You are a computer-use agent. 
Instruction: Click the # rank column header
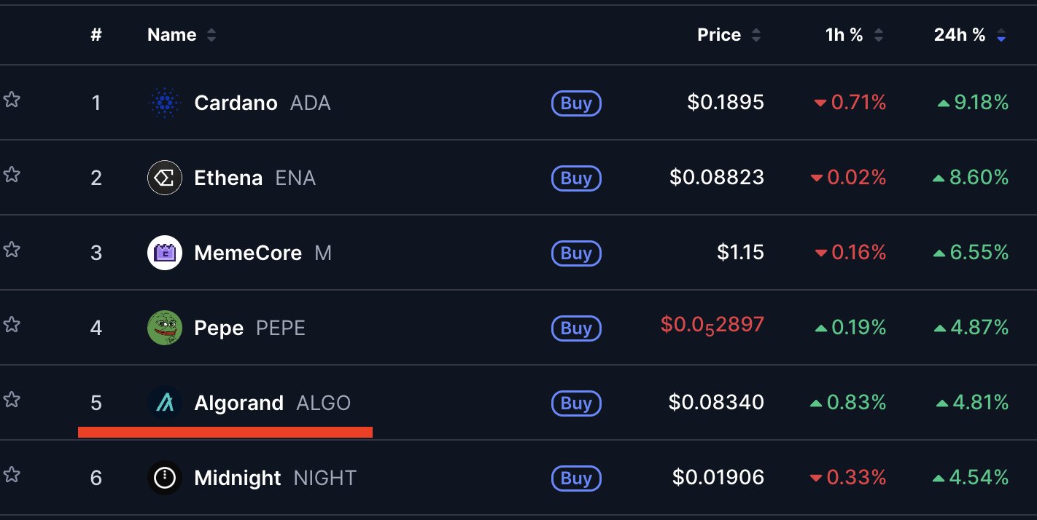click(96, 35)
